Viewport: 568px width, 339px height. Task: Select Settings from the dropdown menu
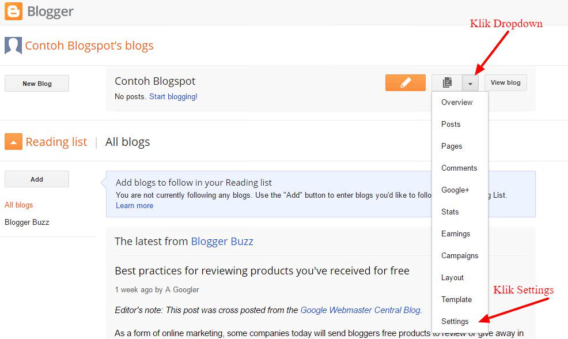tap(455, 321)
